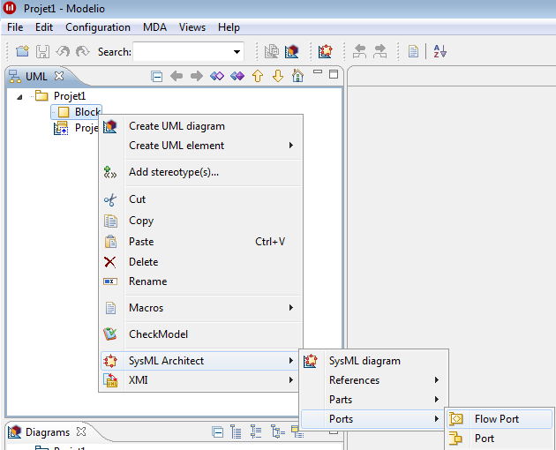
Task: Select the Projet1 folder tree item
Action: pos(70,96)
